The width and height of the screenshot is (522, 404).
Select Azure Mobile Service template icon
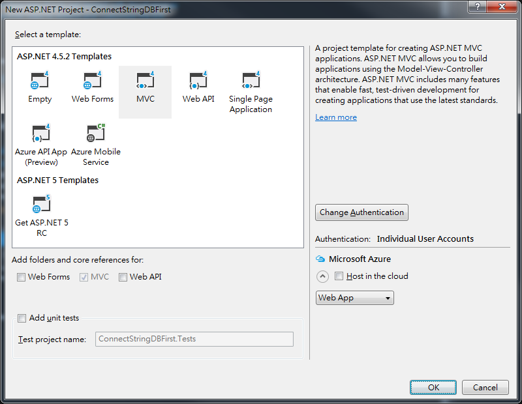click(95, 133)
